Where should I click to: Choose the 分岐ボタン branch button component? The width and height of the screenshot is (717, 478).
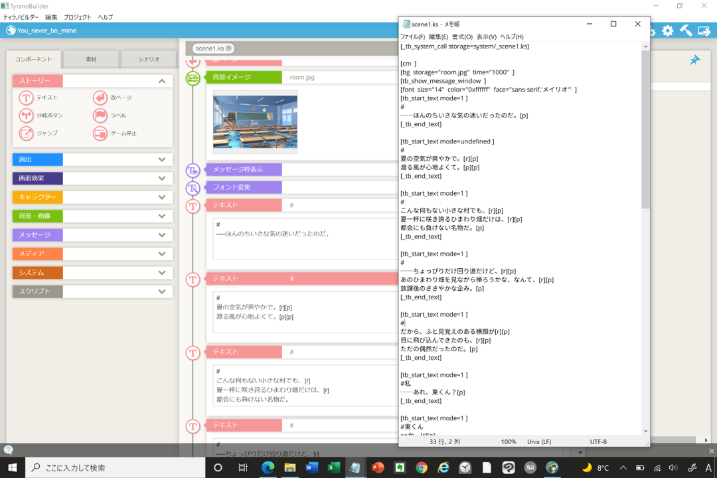27,116
